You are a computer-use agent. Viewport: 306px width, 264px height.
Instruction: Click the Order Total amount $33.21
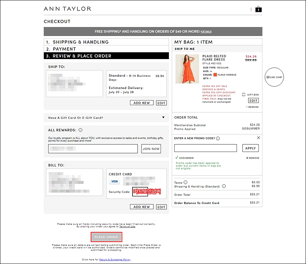pyautogui.click(x=255, y=194)
